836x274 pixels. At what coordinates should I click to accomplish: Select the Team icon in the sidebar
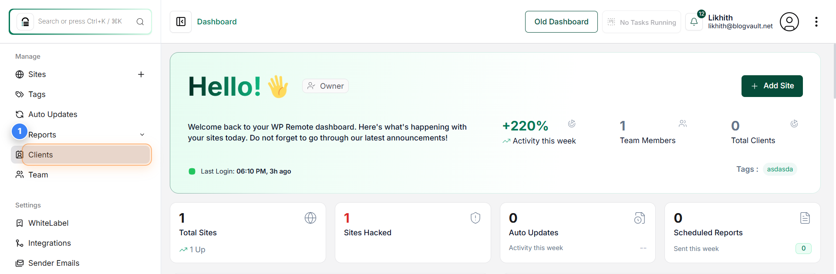pyautogui.click(x=19, y=174)
